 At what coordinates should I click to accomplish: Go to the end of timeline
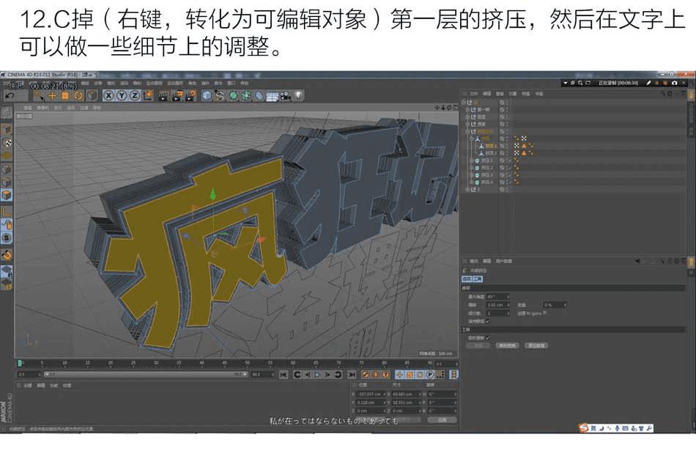352,375
